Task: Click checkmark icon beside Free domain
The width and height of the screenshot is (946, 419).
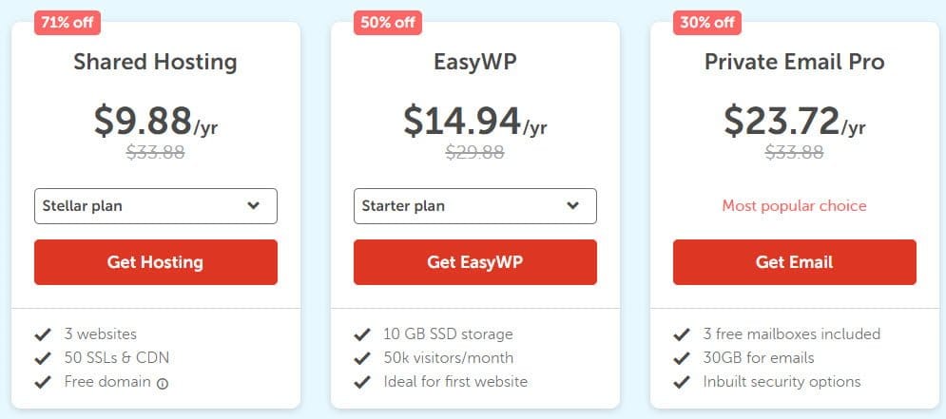Action: coord(42,382)
